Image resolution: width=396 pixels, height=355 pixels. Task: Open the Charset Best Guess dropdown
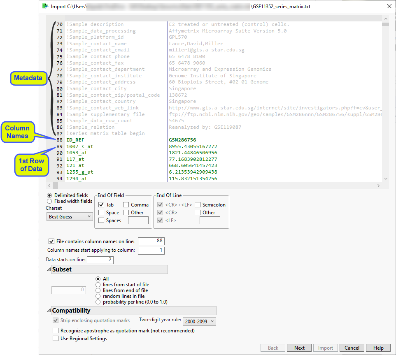[69, 216]
